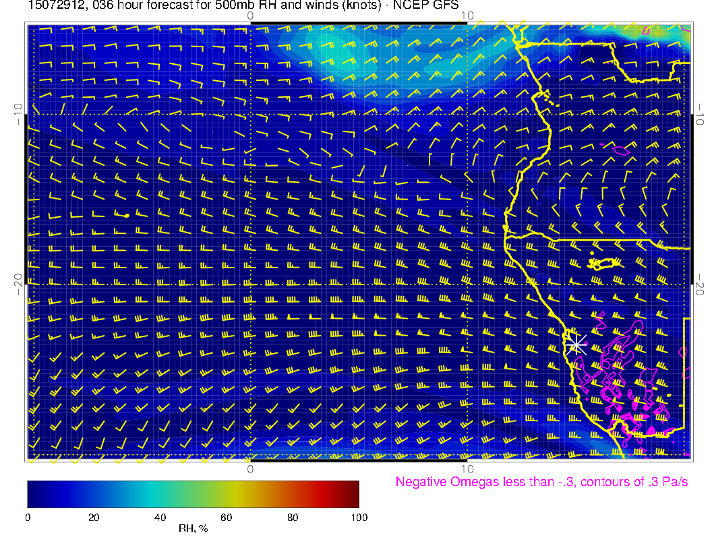Click the "RH, %" colorbar label

pos(193,529)
